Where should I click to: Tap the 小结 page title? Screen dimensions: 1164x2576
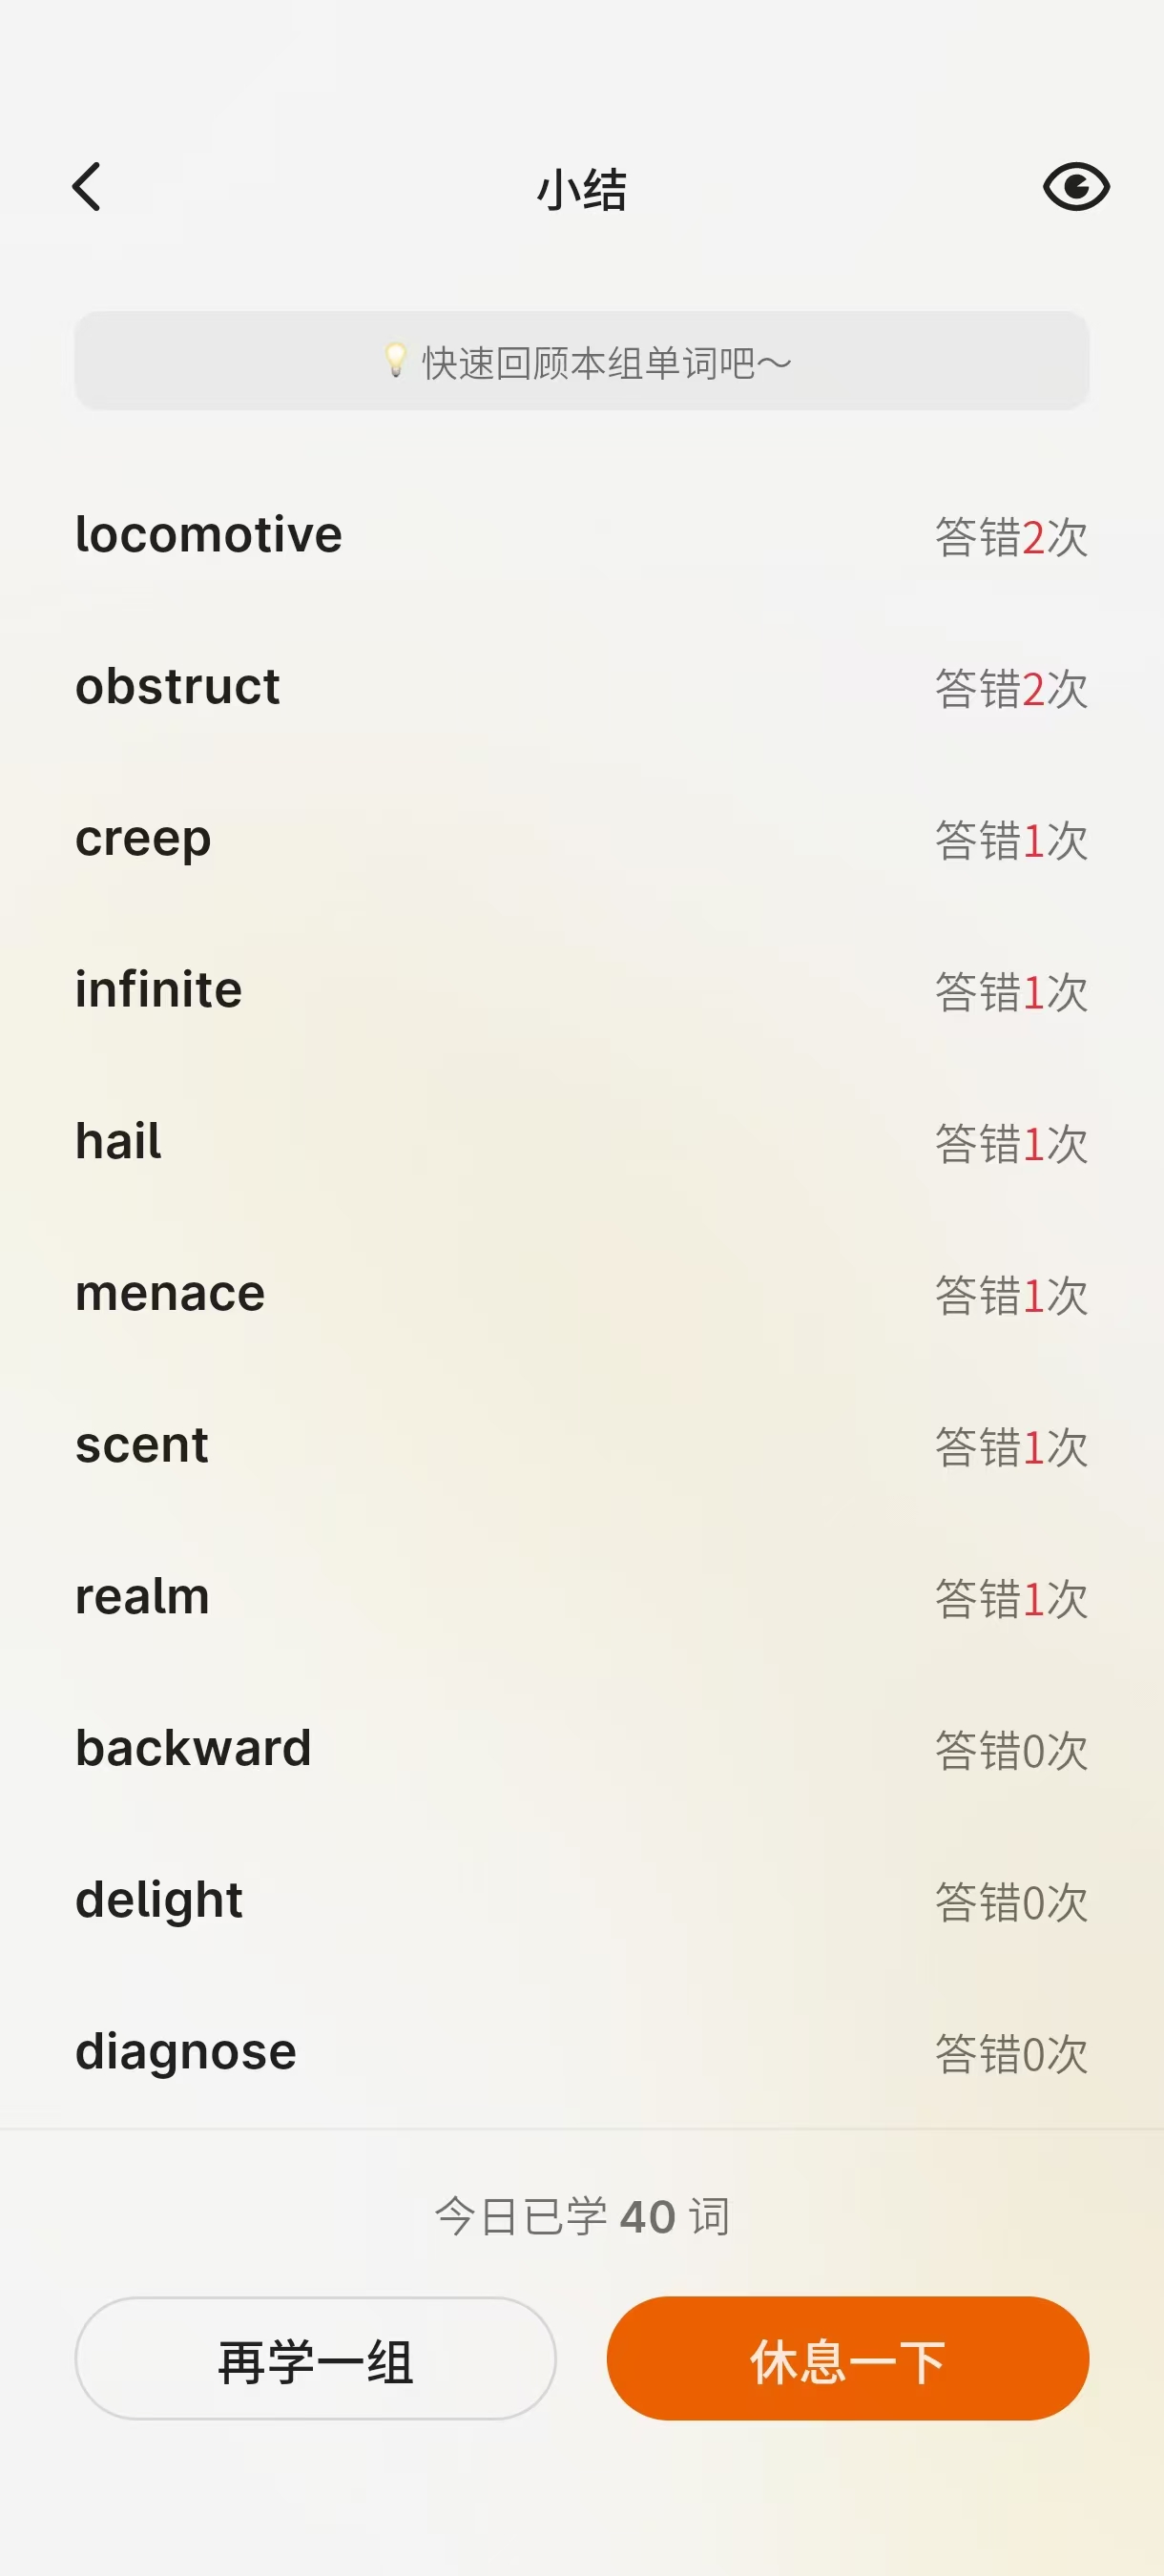(x=582, y=189)
